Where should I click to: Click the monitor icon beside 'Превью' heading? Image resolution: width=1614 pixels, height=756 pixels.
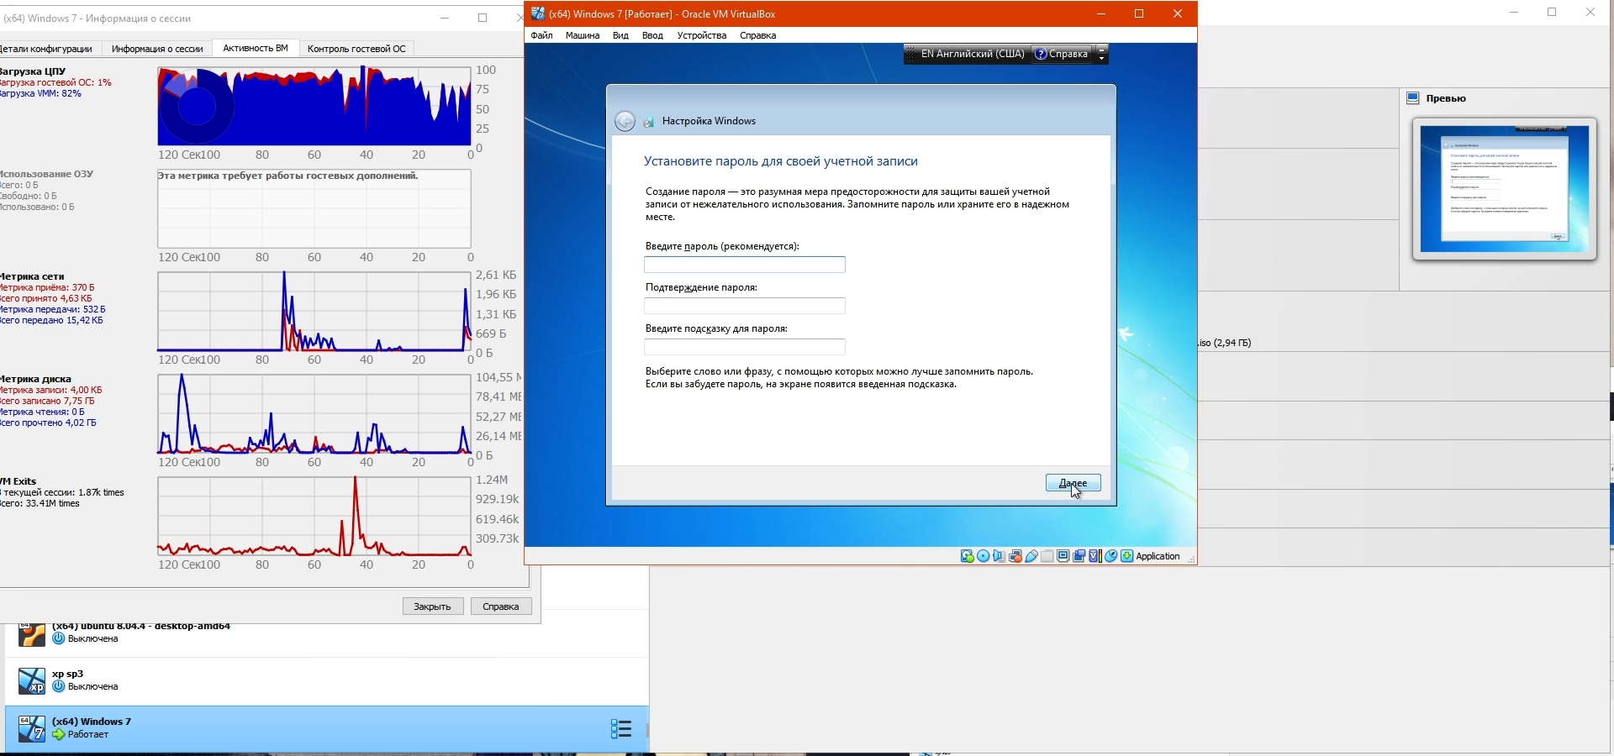click(x=1413, y=98)
